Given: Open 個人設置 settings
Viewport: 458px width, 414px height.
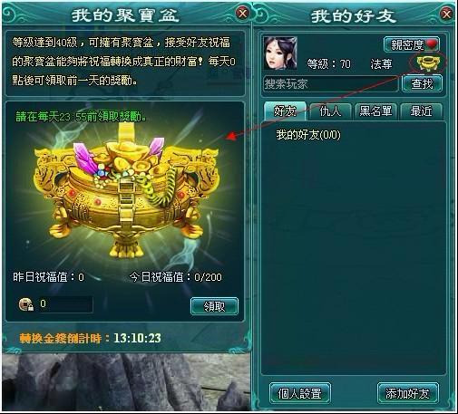Looking at the screenshot, I should coord(299,393).
